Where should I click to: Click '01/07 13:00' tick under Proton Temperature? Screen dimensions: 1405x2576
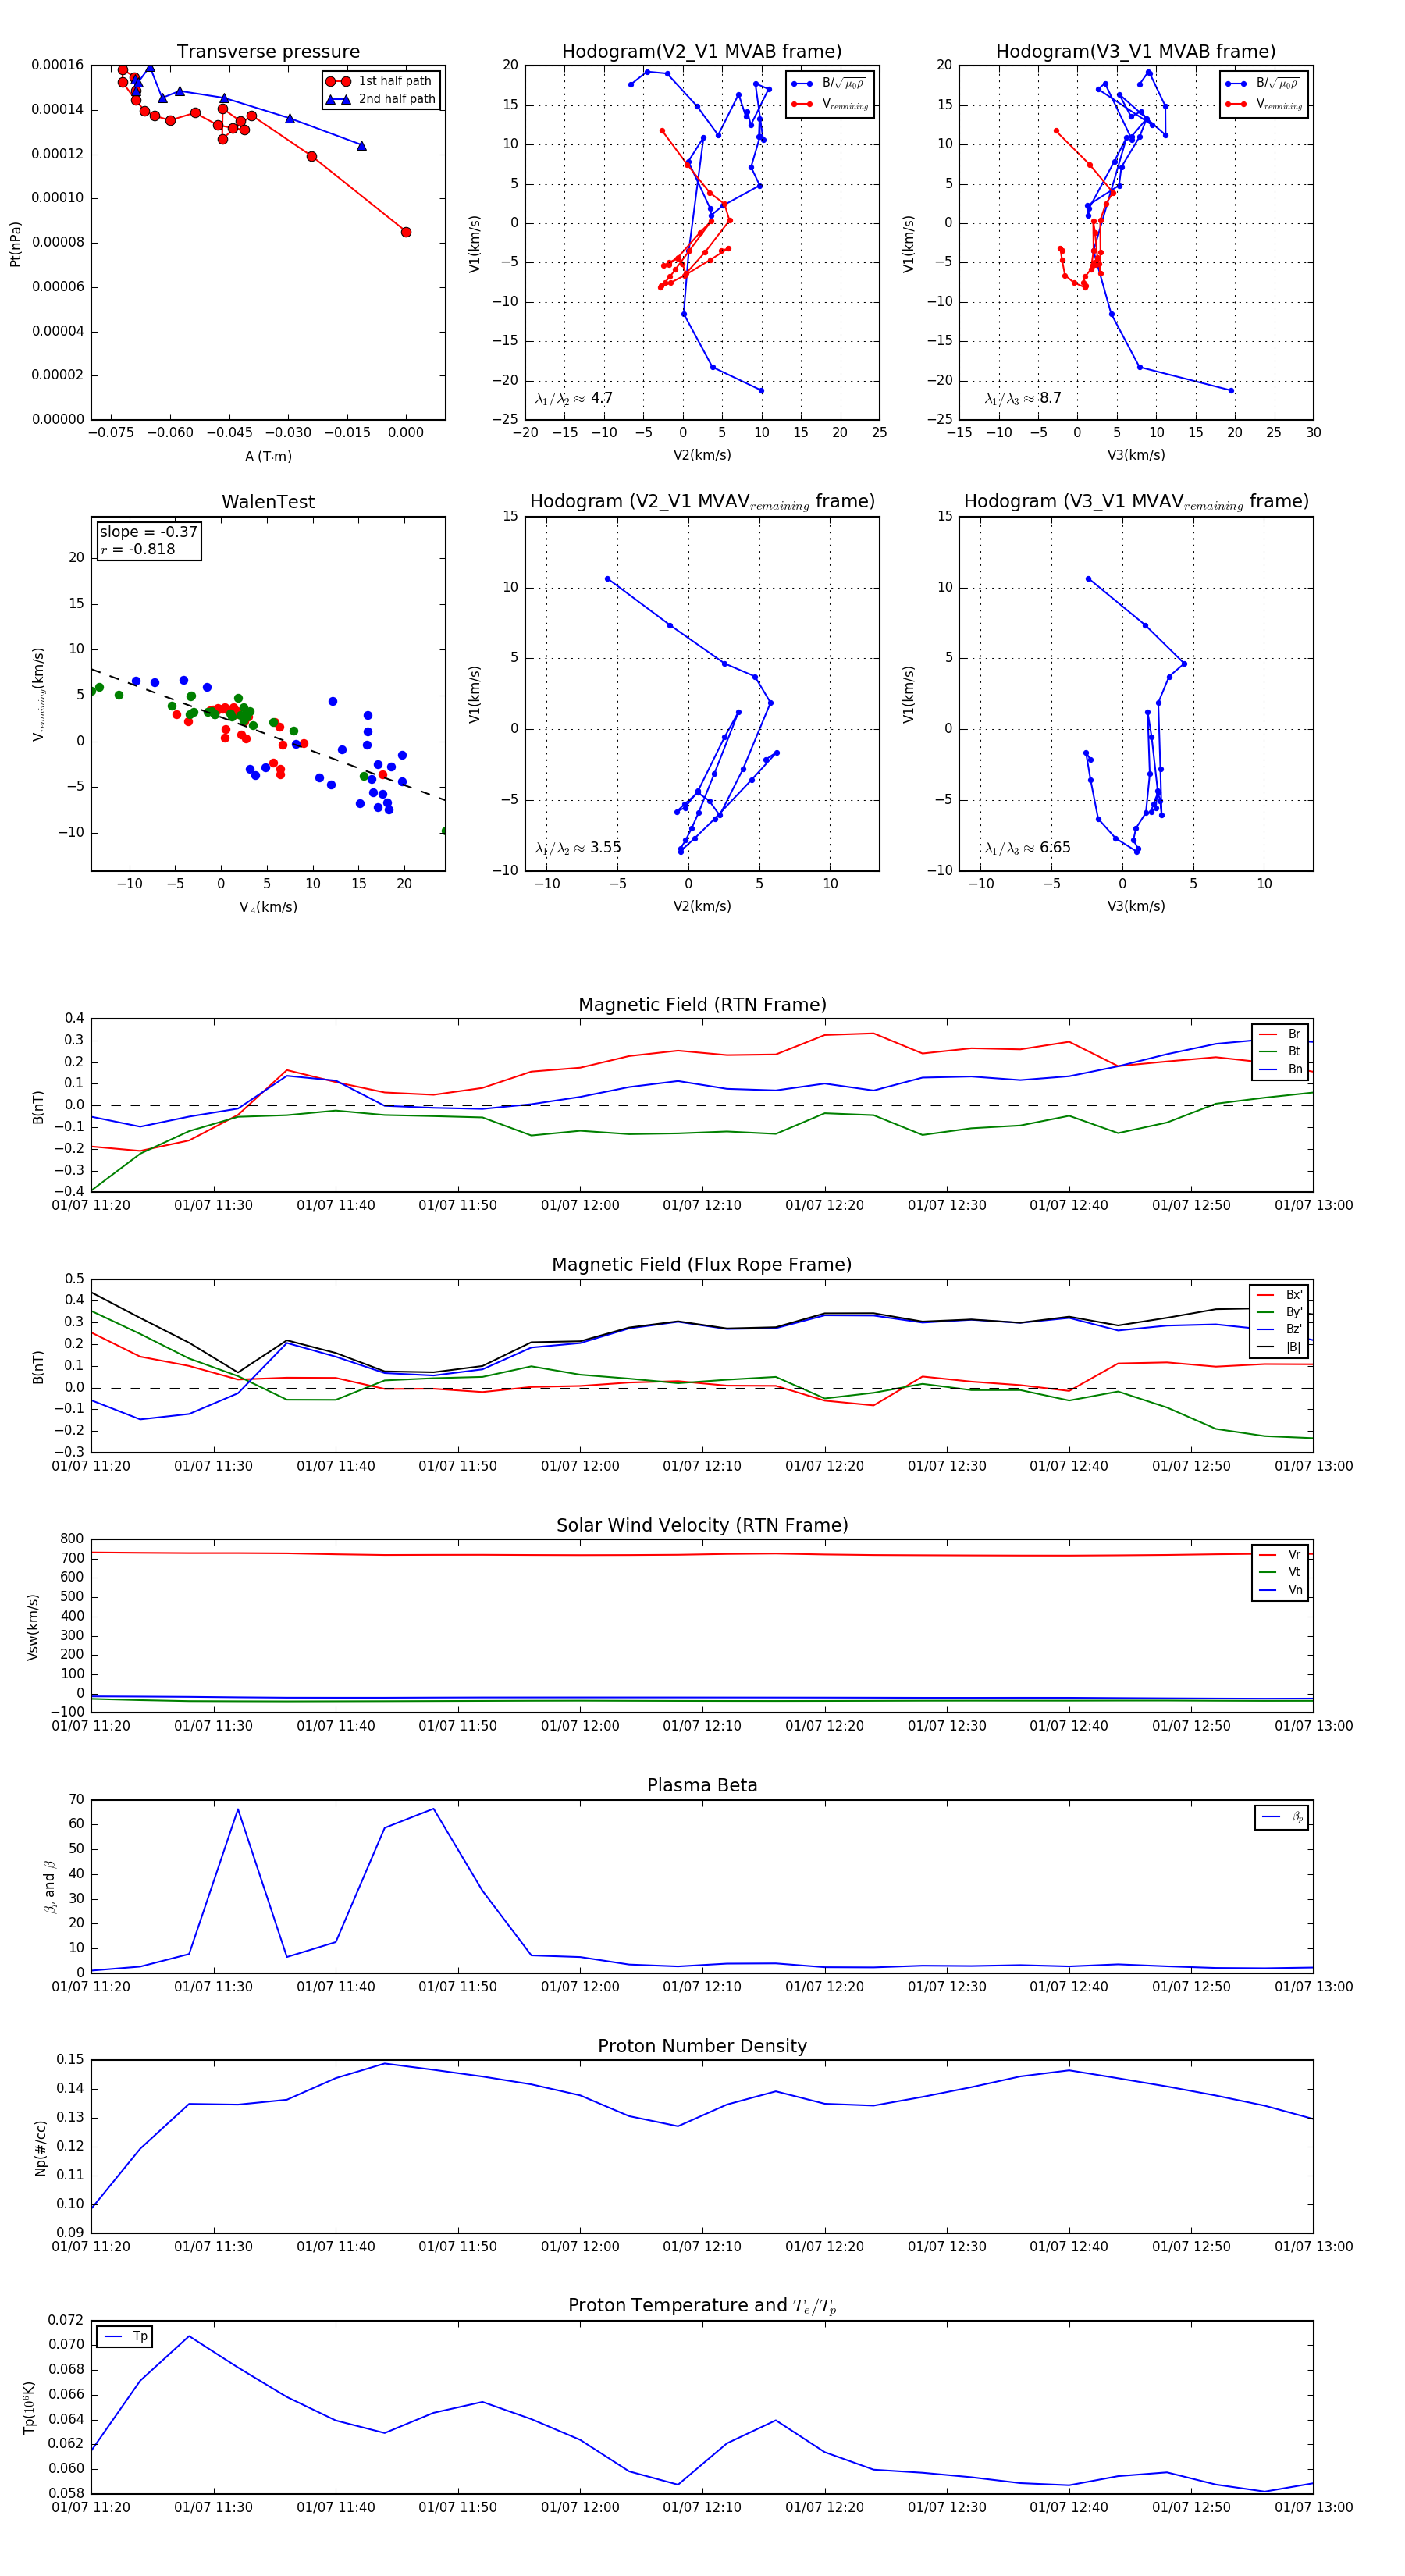tap(1313, 2507)
